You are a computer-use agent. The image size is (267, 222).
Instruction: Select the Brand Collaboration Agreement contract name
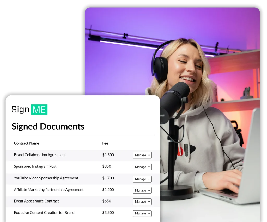pyautogui.click(x=40, y=155)
